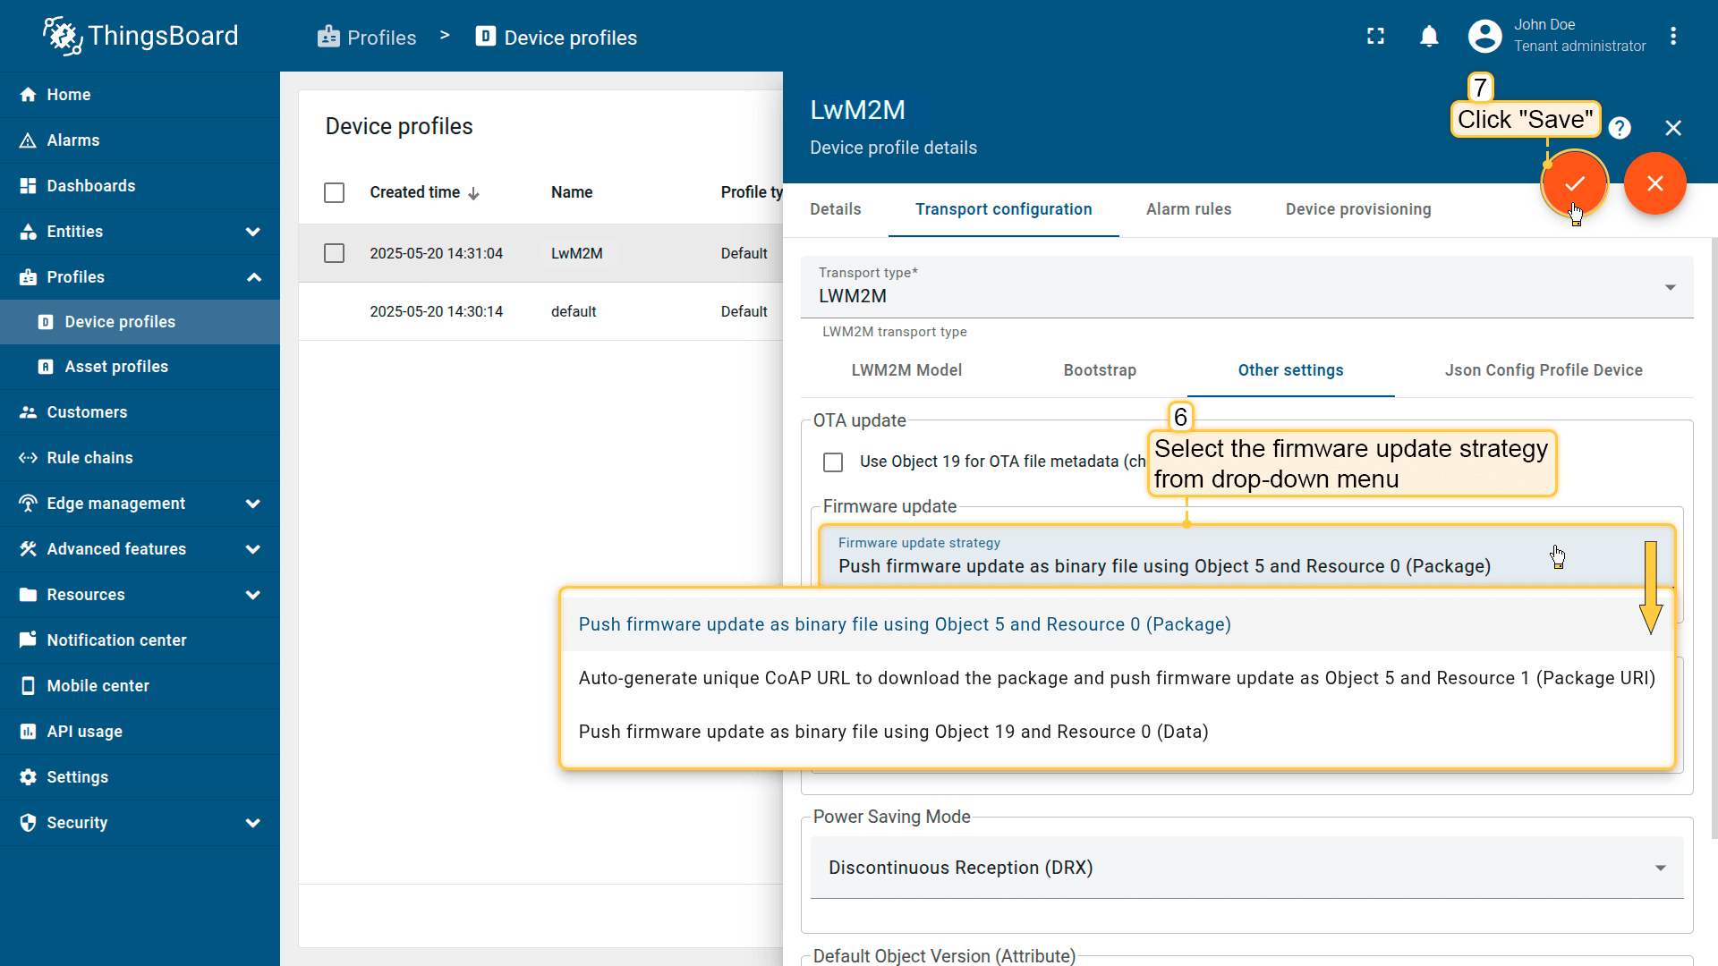
Task: Open the notifications bell
Action: (1429, 36)
